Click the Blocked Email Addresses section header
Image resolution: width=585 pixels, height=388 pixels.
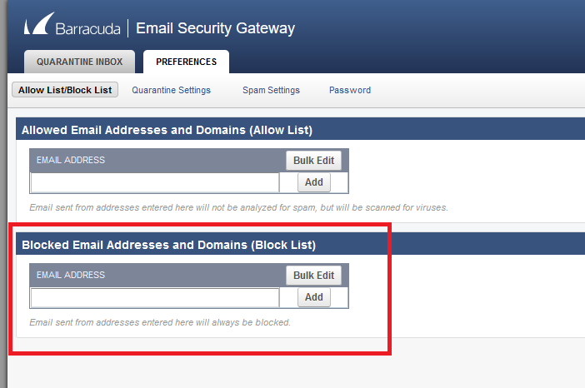(x=168, y=245)
